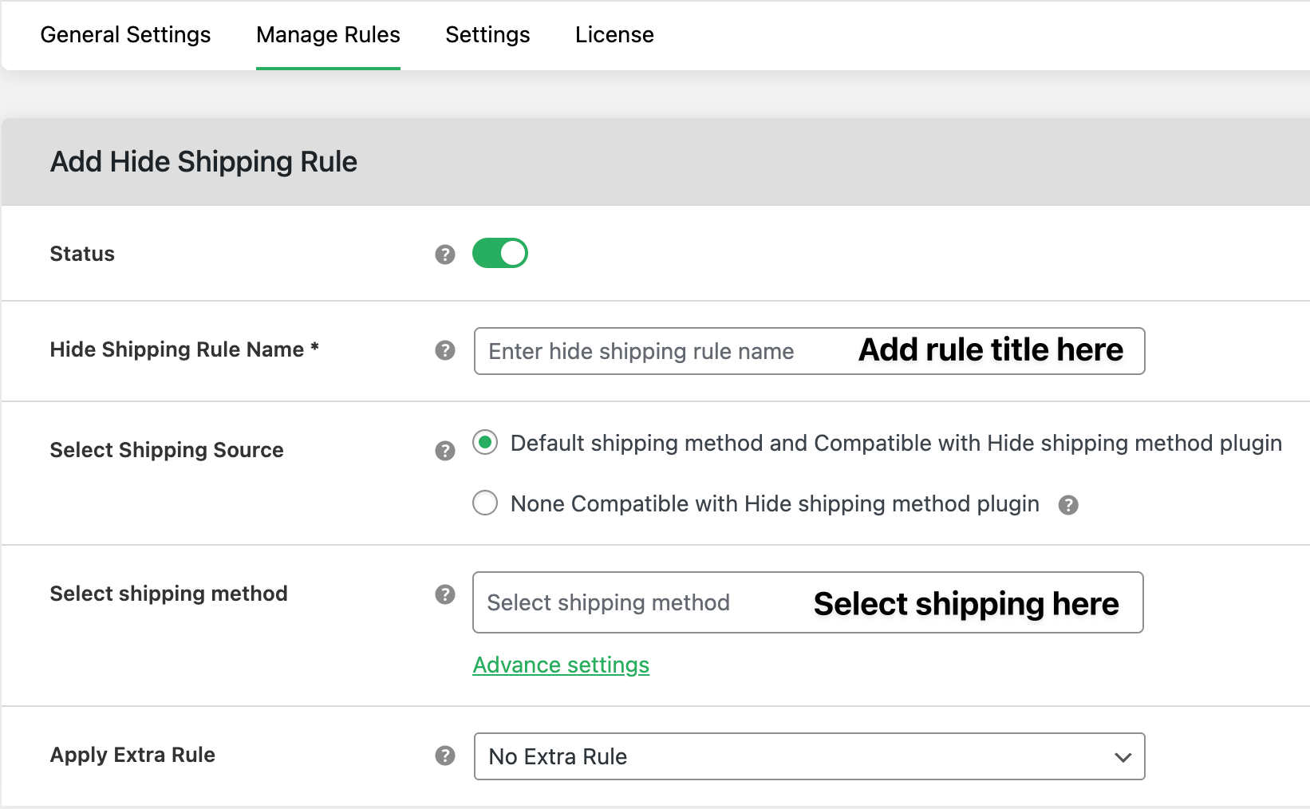Select the Manage Rules tab
The width and height of the screenshot is (1310, 809).
point(327,34)
